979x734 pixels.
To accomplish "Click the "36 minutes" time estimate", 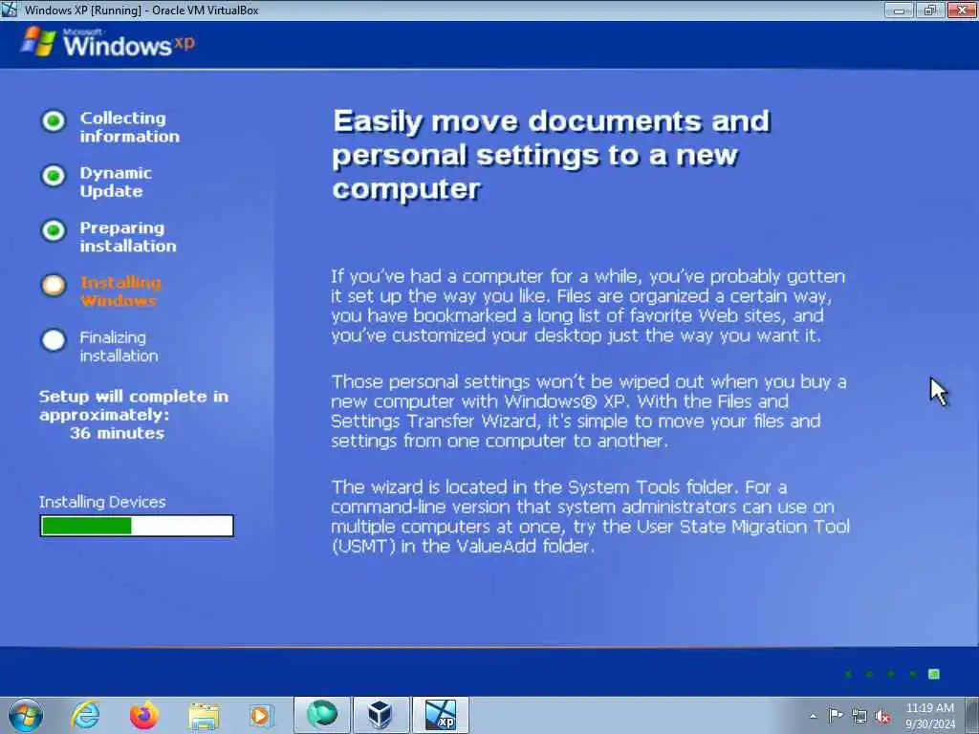I will (x=117, y=433).
